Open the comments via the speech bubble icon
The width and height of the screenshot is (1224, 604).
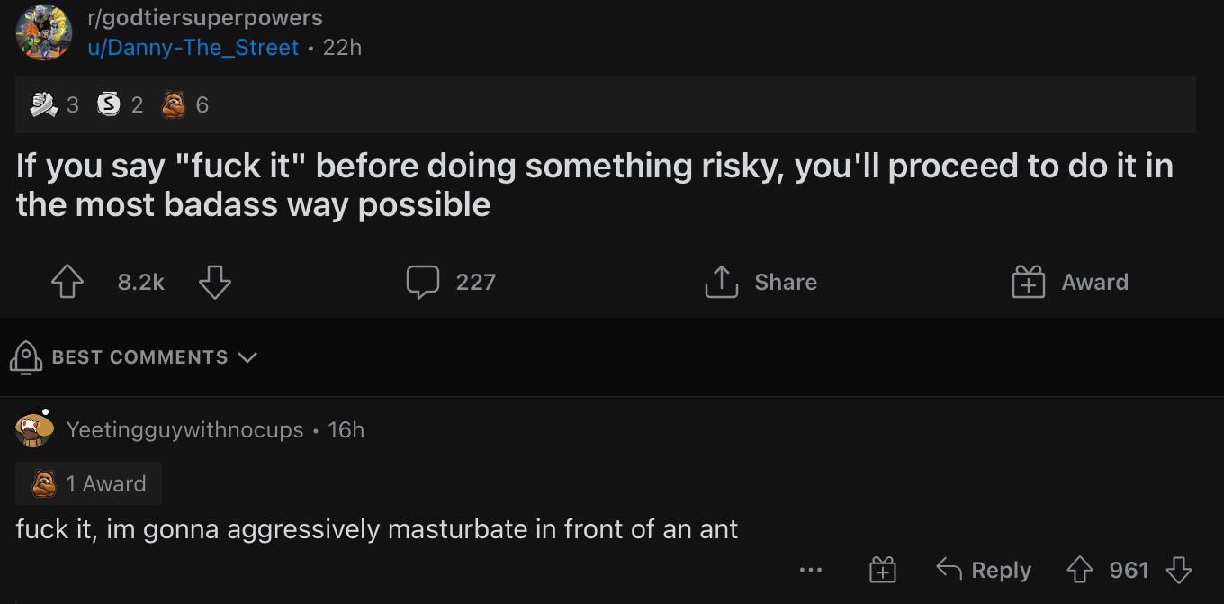pos(424,282)
